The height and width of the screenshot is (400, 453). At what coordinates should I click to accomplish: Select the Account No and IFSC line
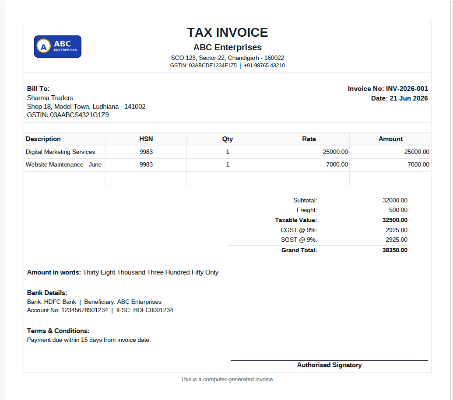(x=100, y=310)
